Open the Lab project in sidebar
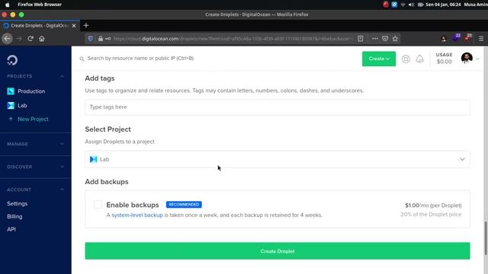This screenshot has width=488, height=274. (x=22, y=106)
